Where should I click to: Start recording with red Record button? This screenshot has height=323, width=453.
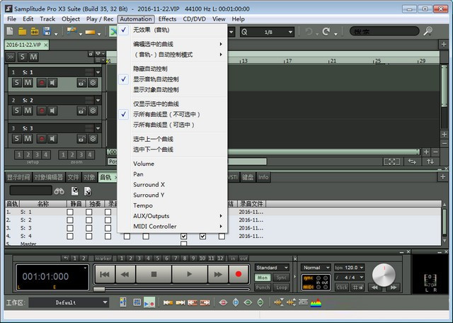[238, 274]
